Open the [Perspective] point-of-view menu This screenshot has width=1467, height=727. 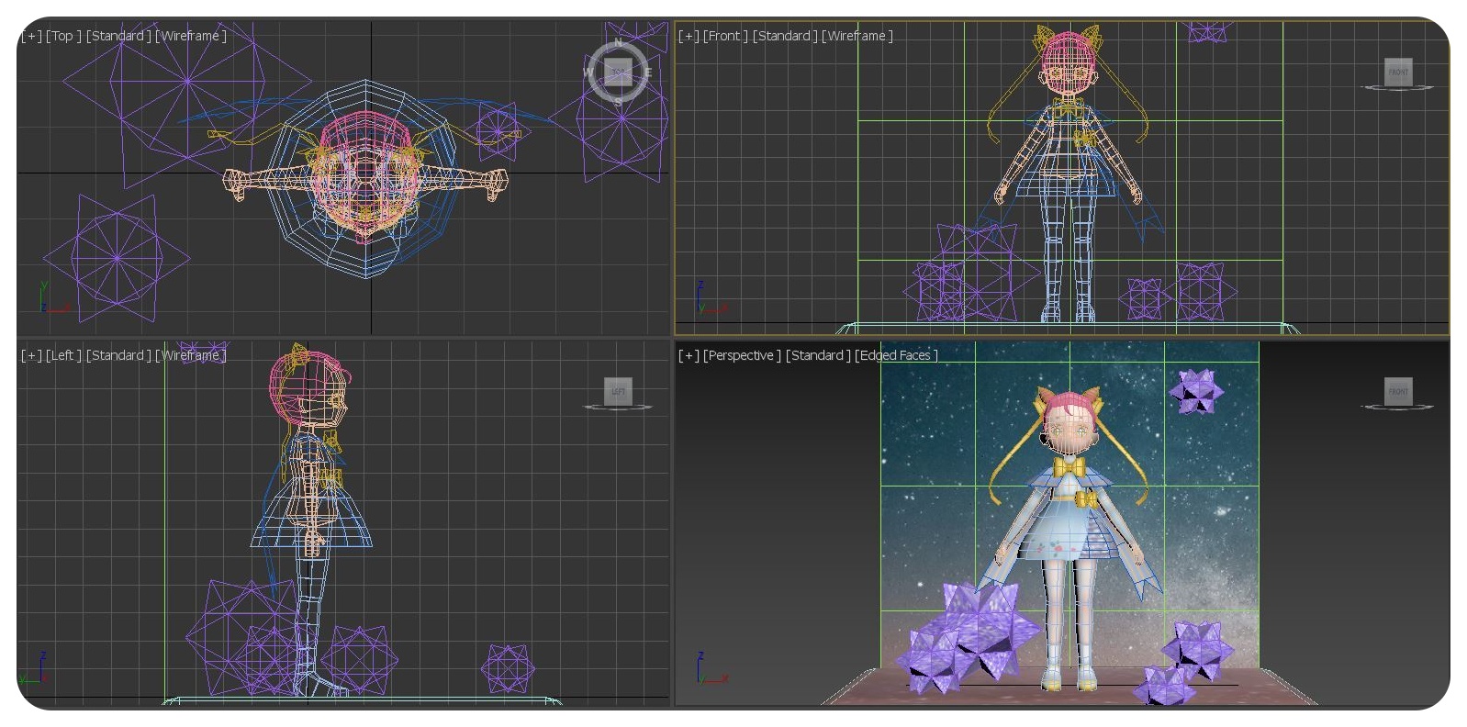coord(743,355)
